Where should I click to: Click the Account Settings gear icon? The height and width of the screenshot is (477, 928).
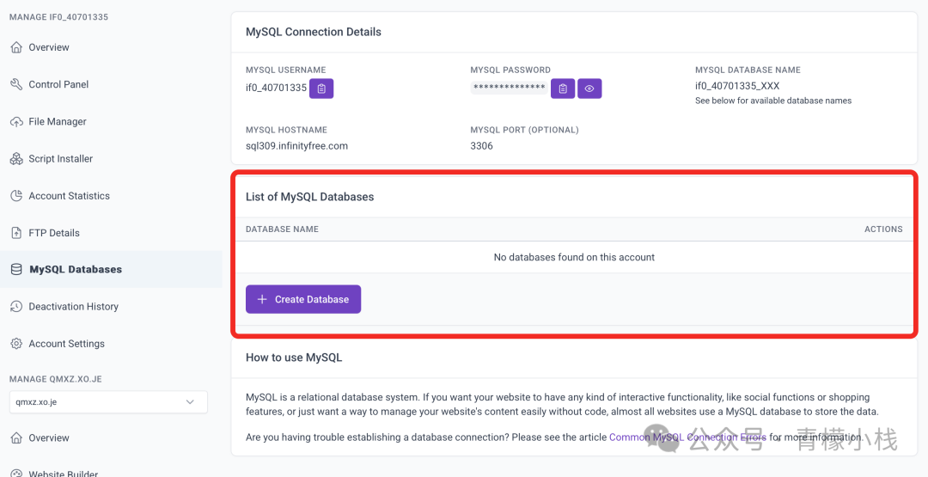click(16, 344)
